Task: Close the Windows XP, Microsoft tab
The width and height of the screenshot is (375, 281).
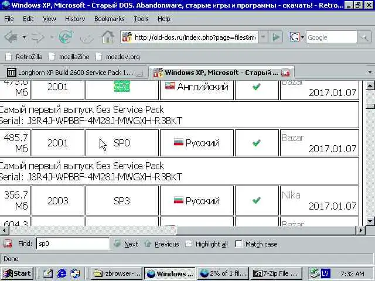Action: tap(285, 73)
